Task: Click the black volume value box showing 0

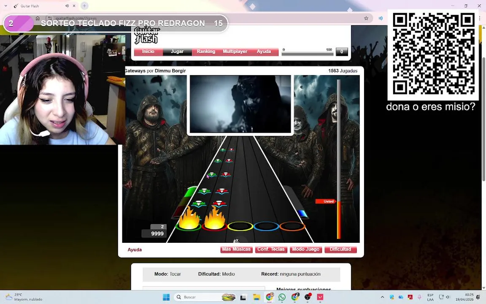Action: 342,52
